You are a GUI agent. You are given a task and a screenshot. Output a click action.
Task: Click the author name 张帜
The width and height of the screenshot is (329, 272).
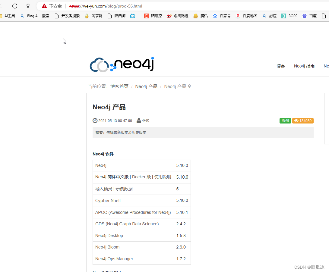pos(146,121)
